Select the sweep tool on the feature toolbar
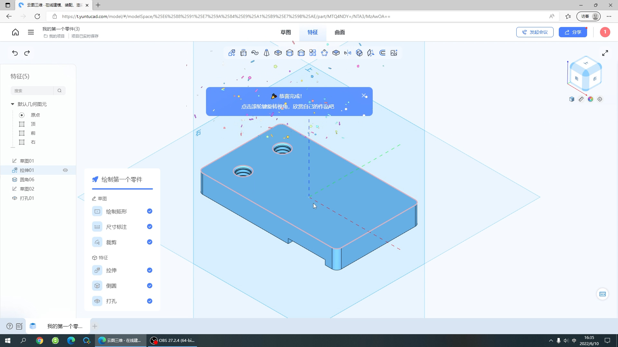Screen dimensions: 618x347 [x=255, y=53]
